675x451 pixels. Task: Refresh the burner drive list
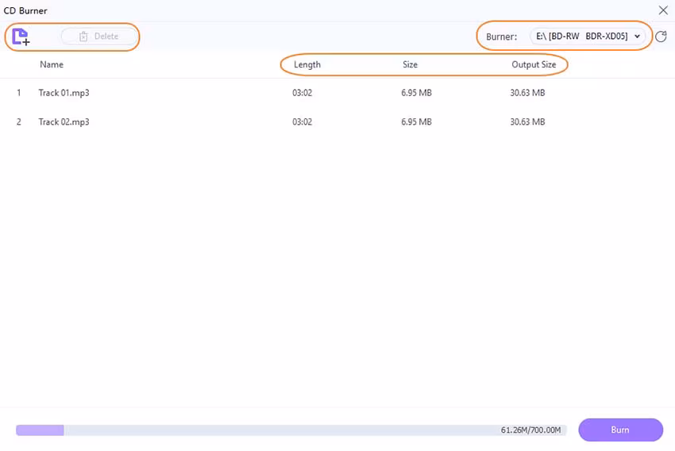(661, 37)
